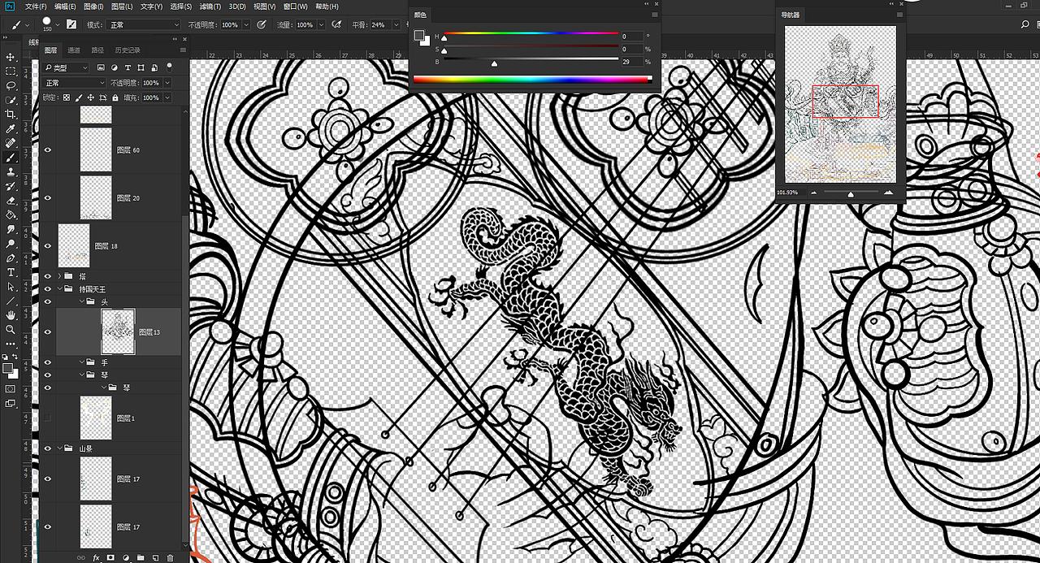Image resolution: width=1040 pixels, height=563 pixels.
Task: Select the Brush tool in toolbox
Action: coord(11,157)
